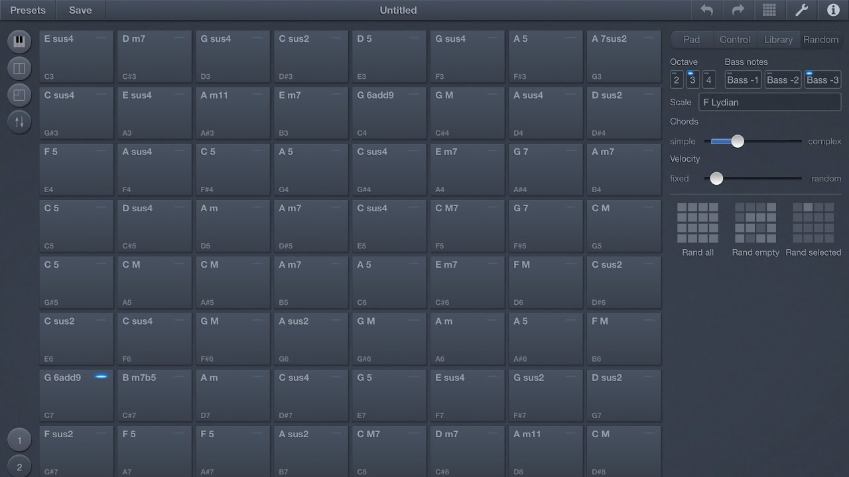
Task: Tap the G 6add9 pad at C4
Action: (389, 113)
